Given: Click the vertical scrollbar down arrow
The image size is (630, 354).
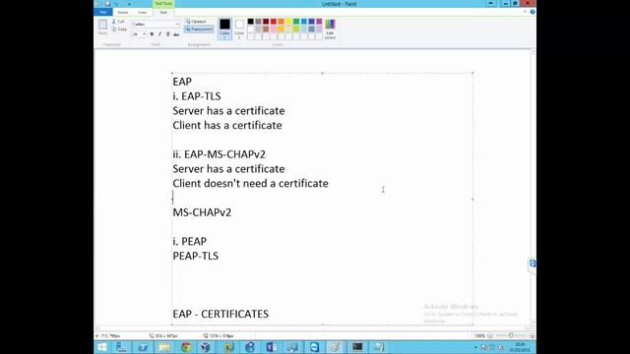Looking at the screenshot, I should [x=534, y=323].
